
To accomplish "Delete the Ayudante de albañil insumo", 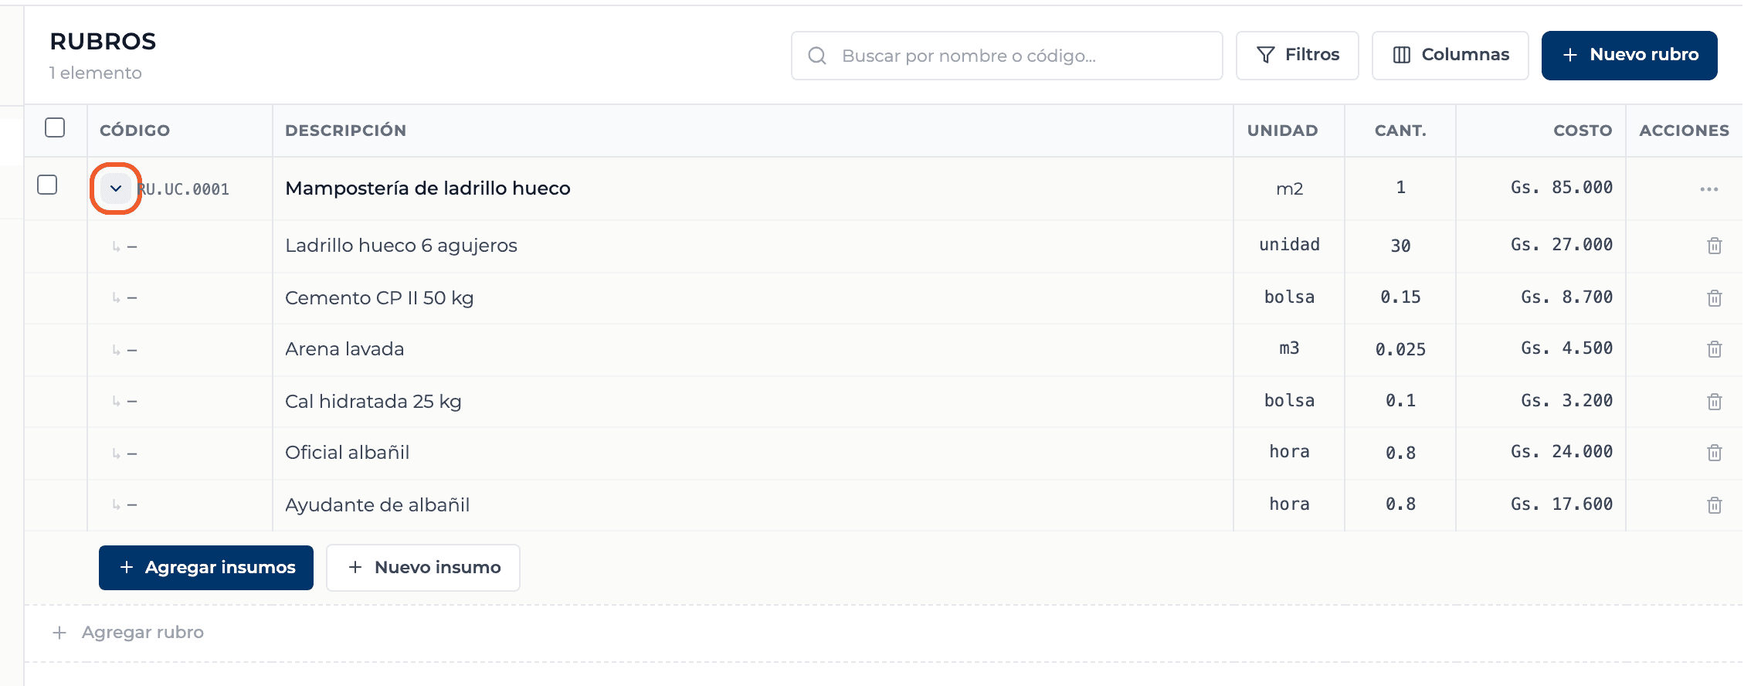I will [1714, 505].
